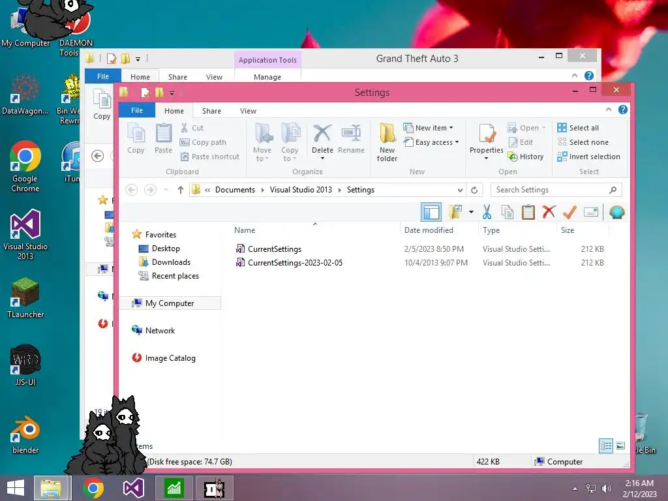Click Select all in the ribbon
Viewport: 668px width, 501px height.
[x=578, y=128]
